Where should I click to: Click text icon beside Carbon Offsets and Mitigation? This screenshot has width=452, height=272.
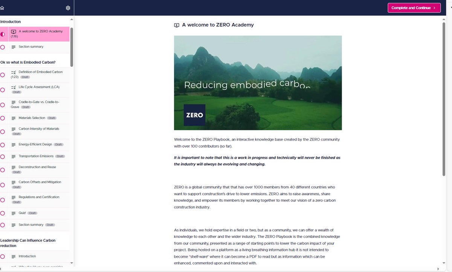pos(14,182)
